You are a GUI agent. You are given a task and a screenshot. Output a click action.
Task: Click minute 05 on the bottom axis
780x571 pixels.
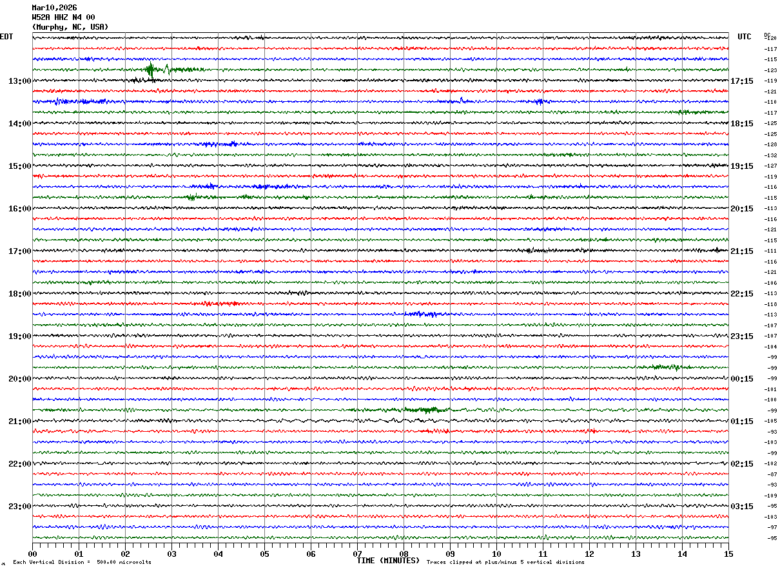264,554
